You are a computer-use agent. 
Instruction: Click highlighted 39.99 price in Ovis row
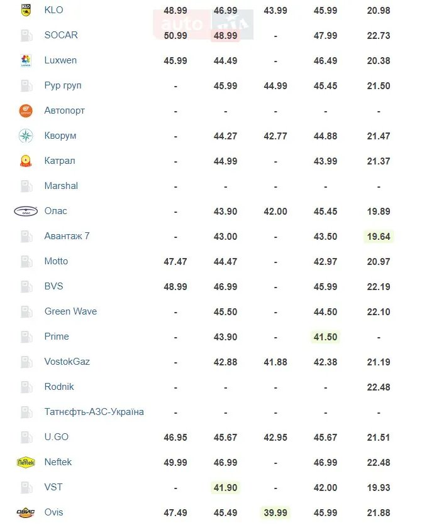275,513
